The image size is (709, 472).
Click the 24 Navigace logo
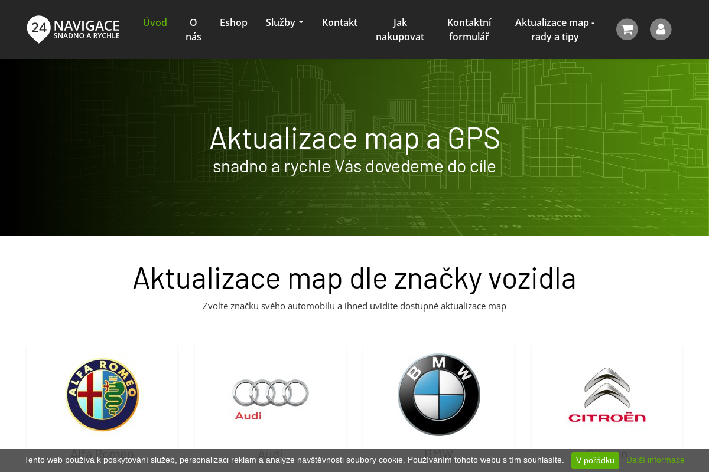coord(73,29)
